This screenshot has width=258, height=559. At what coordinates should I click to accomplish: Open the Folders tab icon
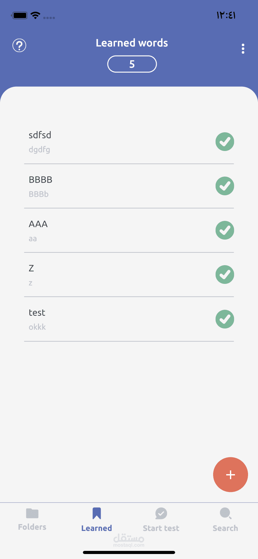click(x=32, y=513)
